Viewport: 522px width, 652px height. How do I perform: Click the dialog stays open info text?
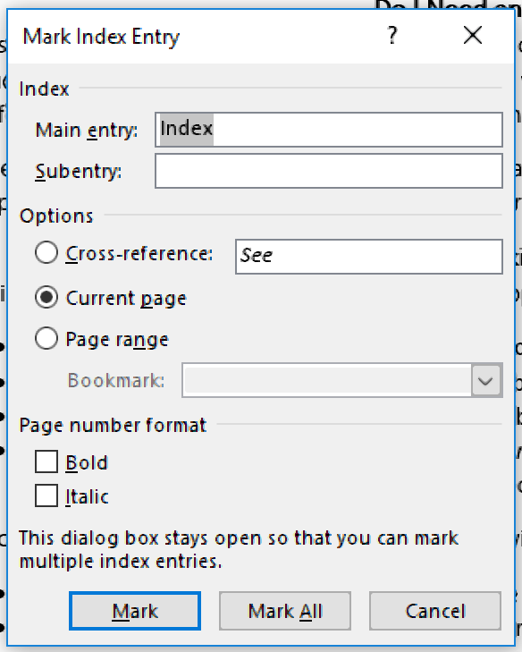click(239, 549)
